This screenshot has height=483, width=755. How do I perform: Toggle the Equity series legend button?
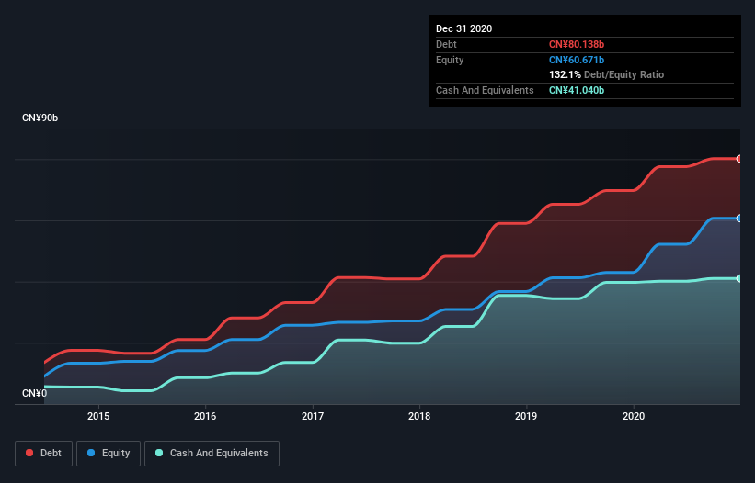click(x=109, y=454)
